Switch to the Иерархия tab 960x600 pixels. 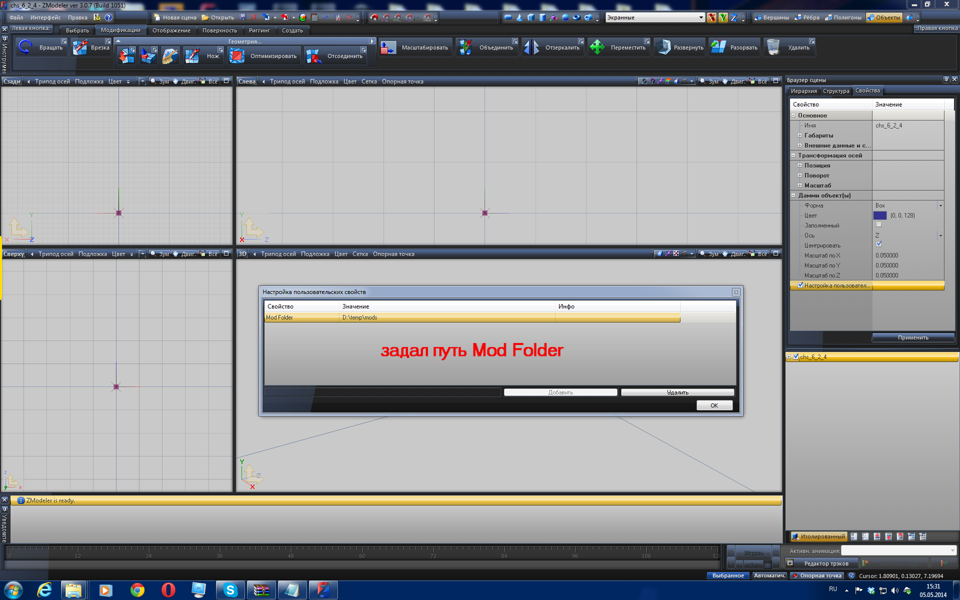click(x=803, y=91)
